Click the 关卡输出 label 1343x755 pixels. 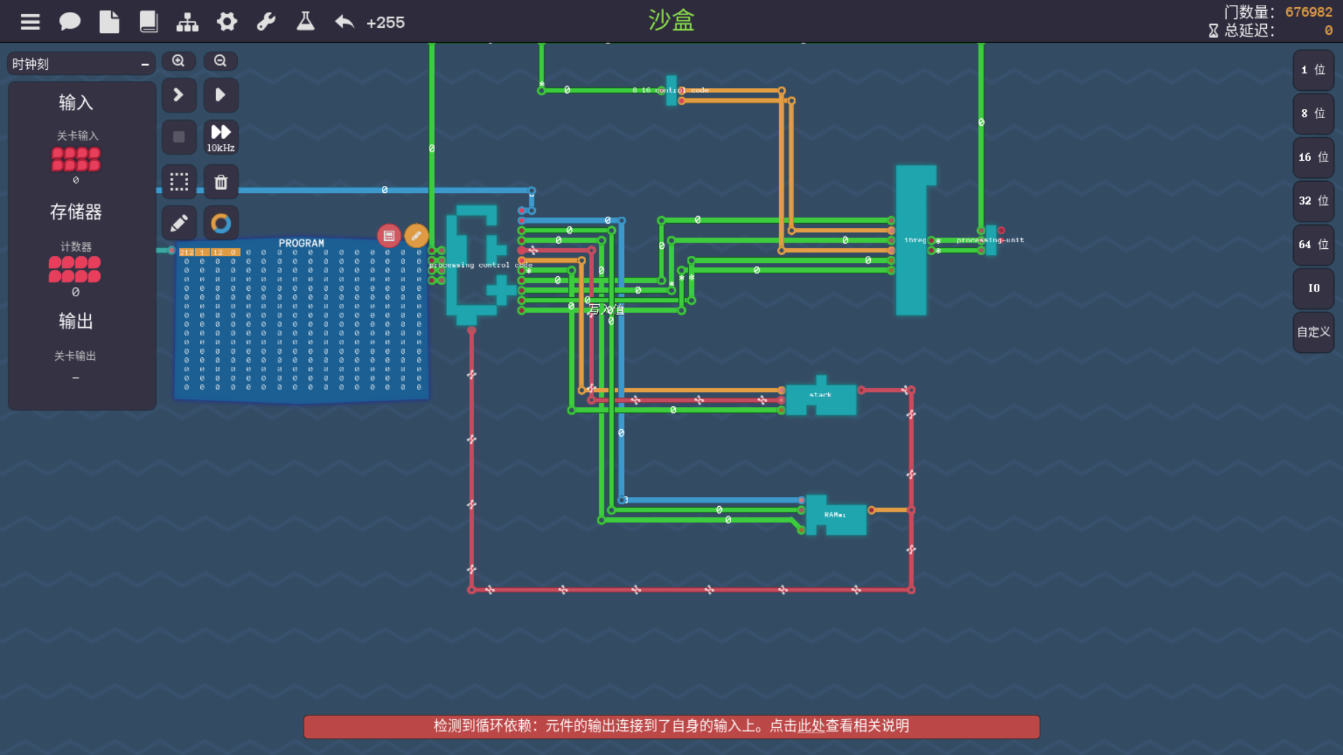(x=76, y=356)
